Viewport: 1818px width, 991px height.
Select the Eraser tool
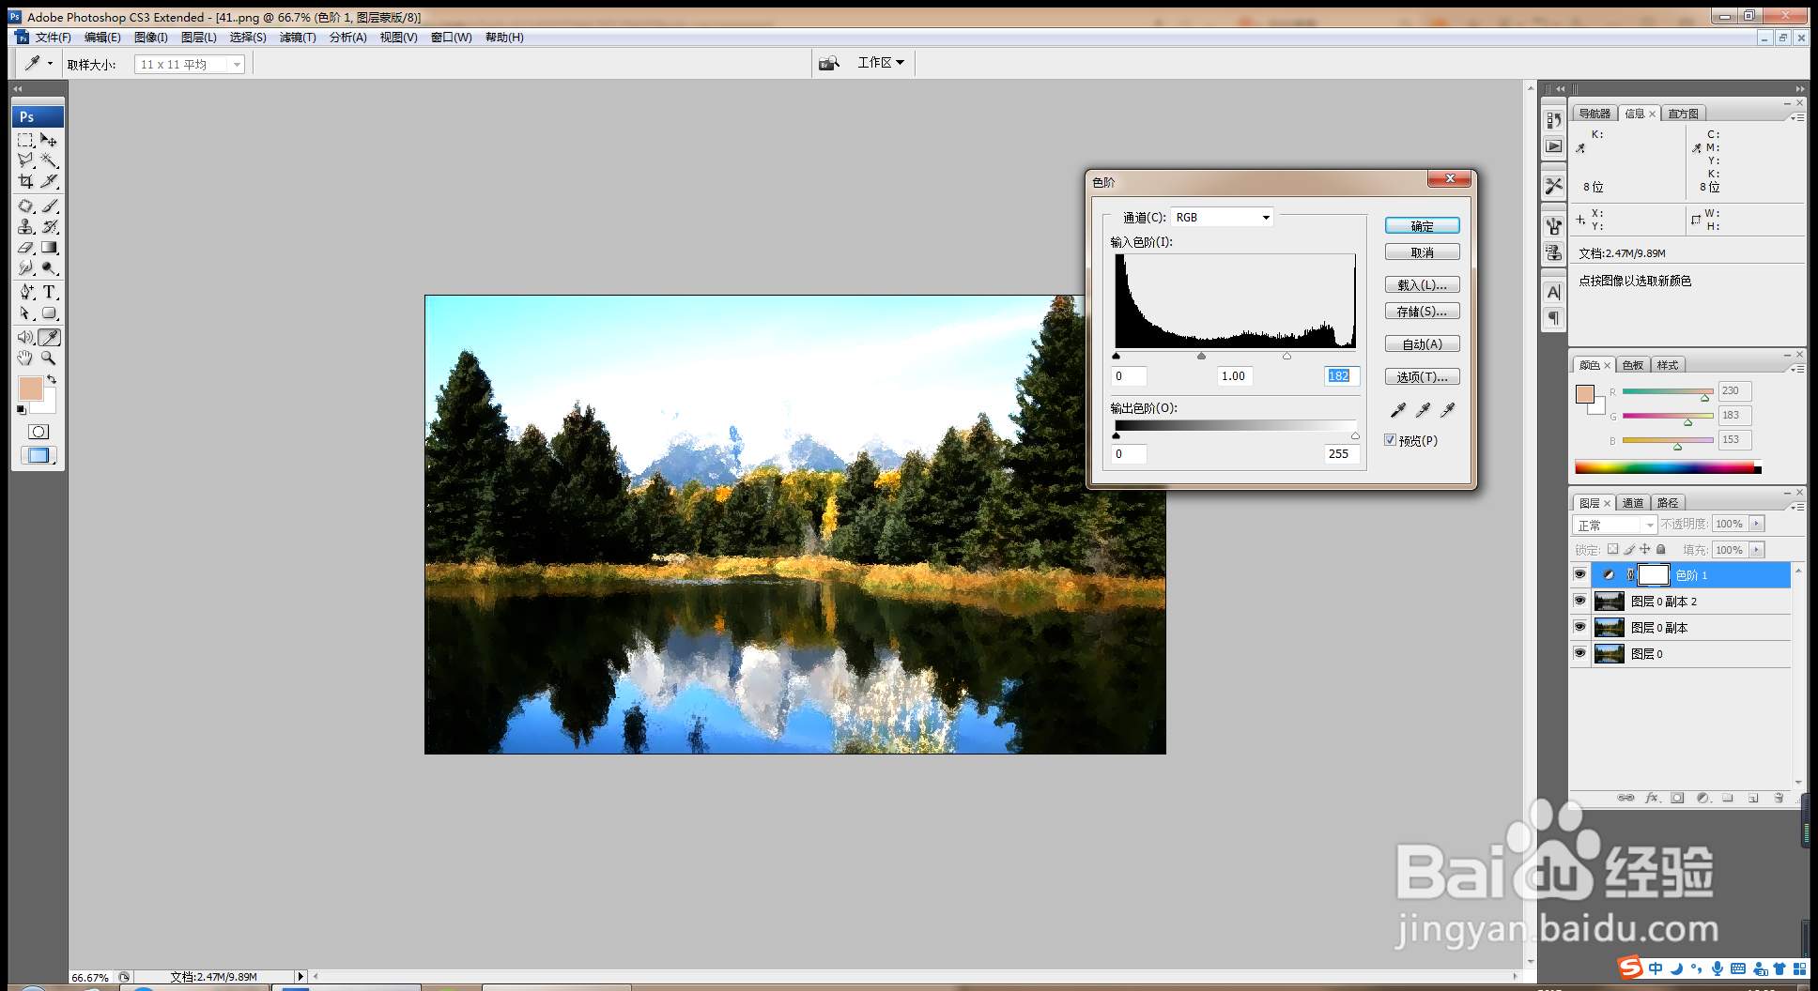point(25,248)
